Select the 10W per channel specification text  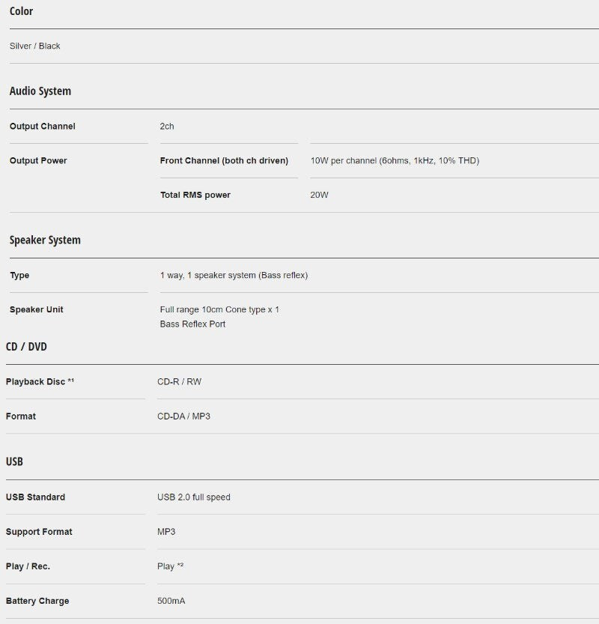coord(395,160)
